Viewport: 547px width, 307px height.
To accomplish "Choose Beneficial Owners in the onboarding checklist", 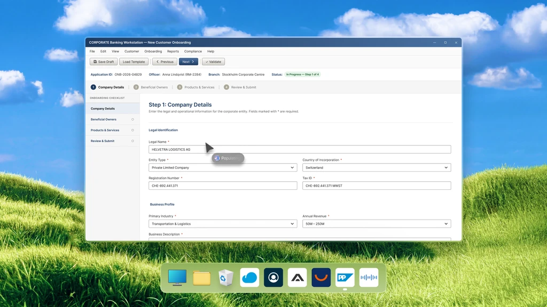I will pos(113,119).
